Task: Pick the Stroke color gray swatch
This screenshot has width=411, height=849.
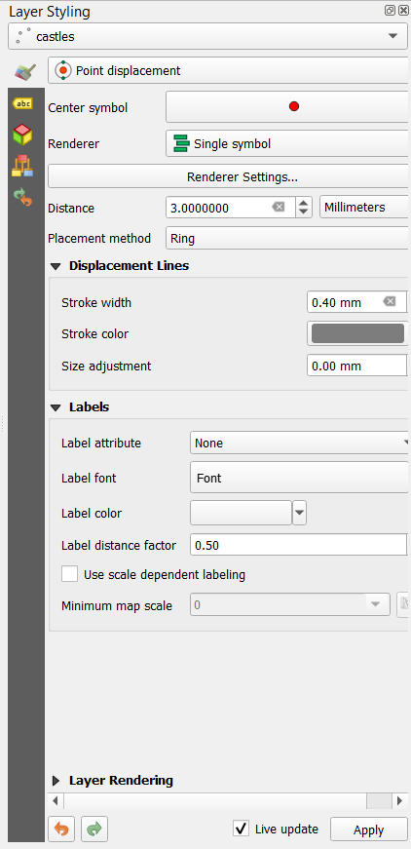Action: pyautogui.click(x=357, y=333)
